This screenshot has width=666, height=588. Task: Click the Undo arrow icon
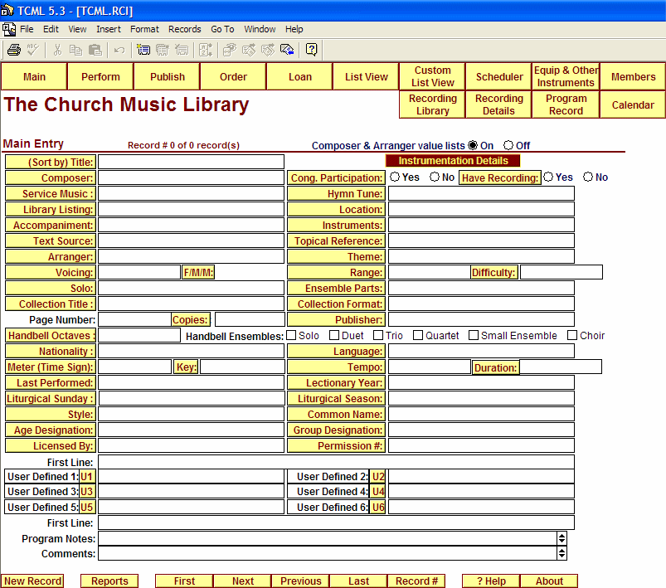pos(119,50)
